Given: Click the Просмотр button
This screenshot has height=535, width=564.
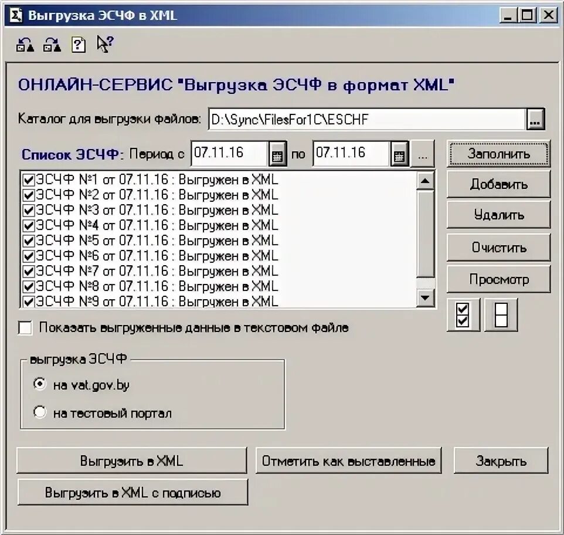Looking at the screenshot, I should [x=498, y=279].
